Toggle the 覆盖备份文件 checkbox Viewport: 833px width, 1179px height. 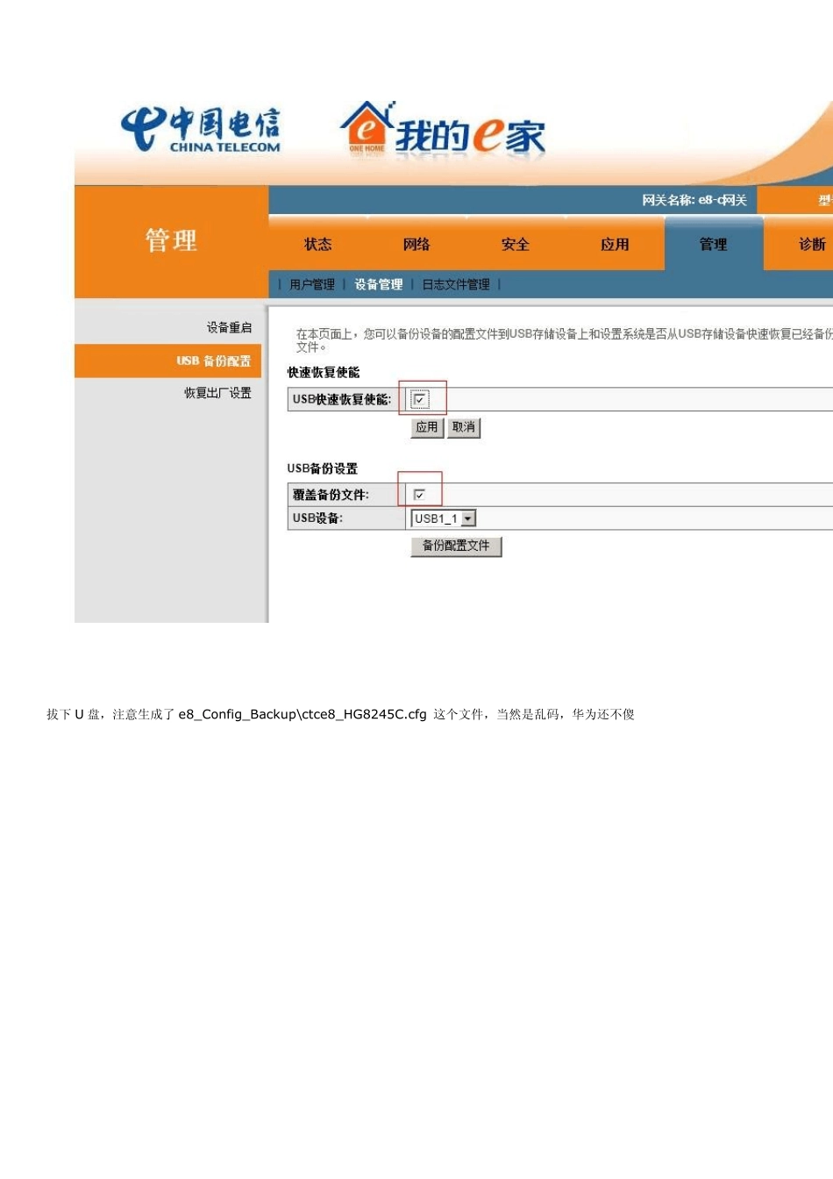coord(419,495)
